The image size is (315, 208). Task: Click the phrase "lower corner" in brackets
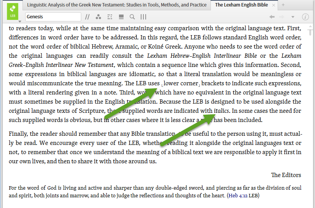tap(181, 83)
